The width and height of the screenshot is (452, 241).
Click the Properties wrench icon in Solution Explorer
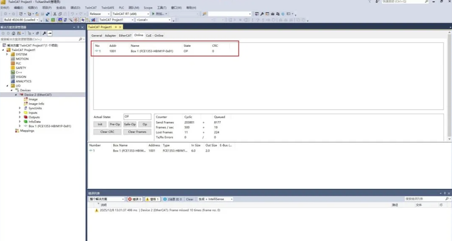[x=44, y=33]
